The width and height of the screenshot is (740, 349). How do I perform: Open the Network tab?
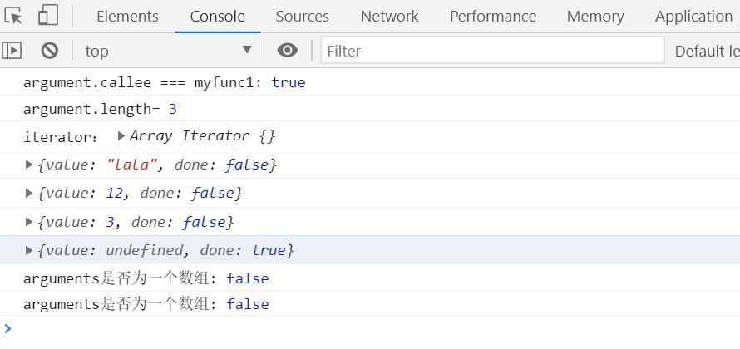tap(389, 17)
